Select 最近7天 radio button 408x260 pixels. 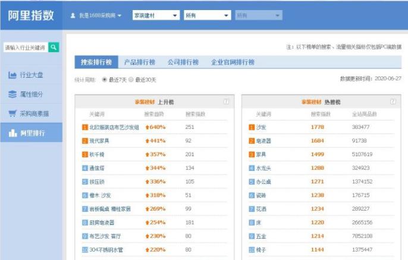104,80
